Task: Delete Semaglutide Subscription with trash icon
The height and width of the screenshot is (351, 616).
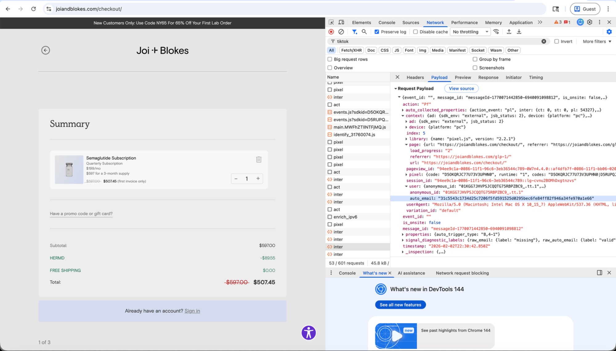Action: click(258, 159)
